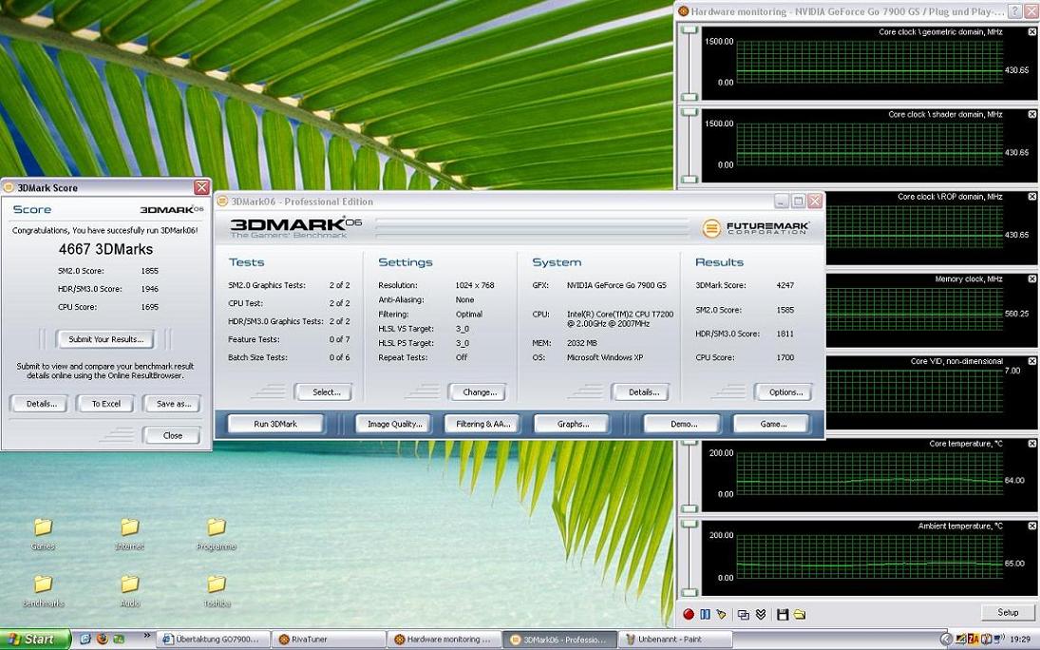Open Setup in Hardware monitoring window
This screenshot has width=1040, height=650.
(x=1008, y=612)
